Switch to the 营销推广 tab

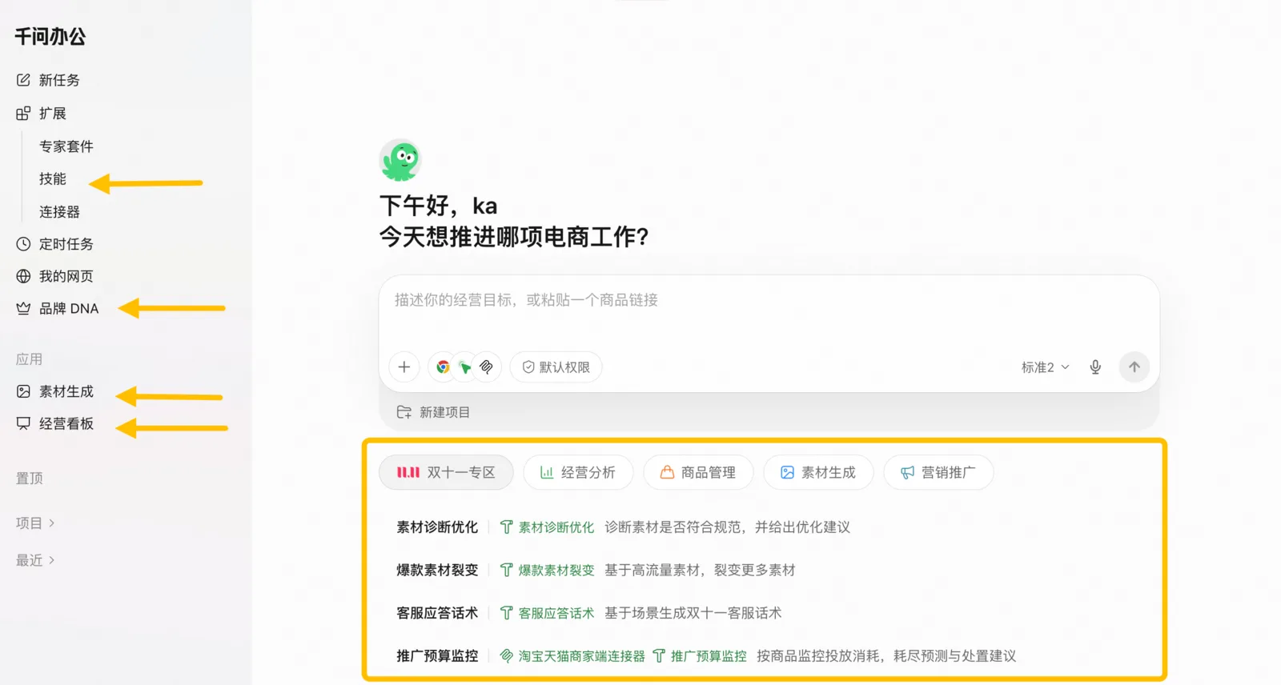[x=938, y=472]
